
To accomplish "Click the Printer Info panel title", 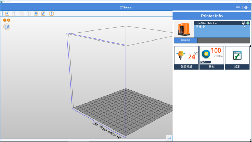I will click(212, 16).
